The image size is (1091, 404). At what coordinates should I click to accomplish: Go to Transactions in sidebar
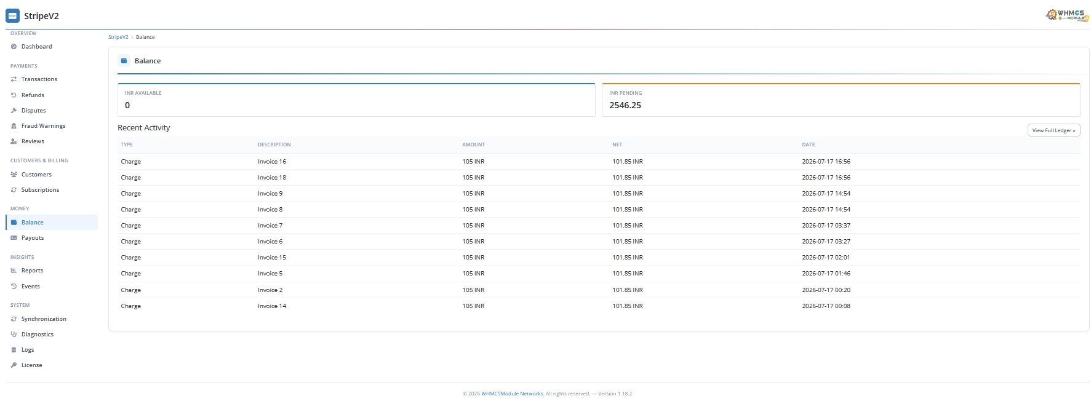52,79
